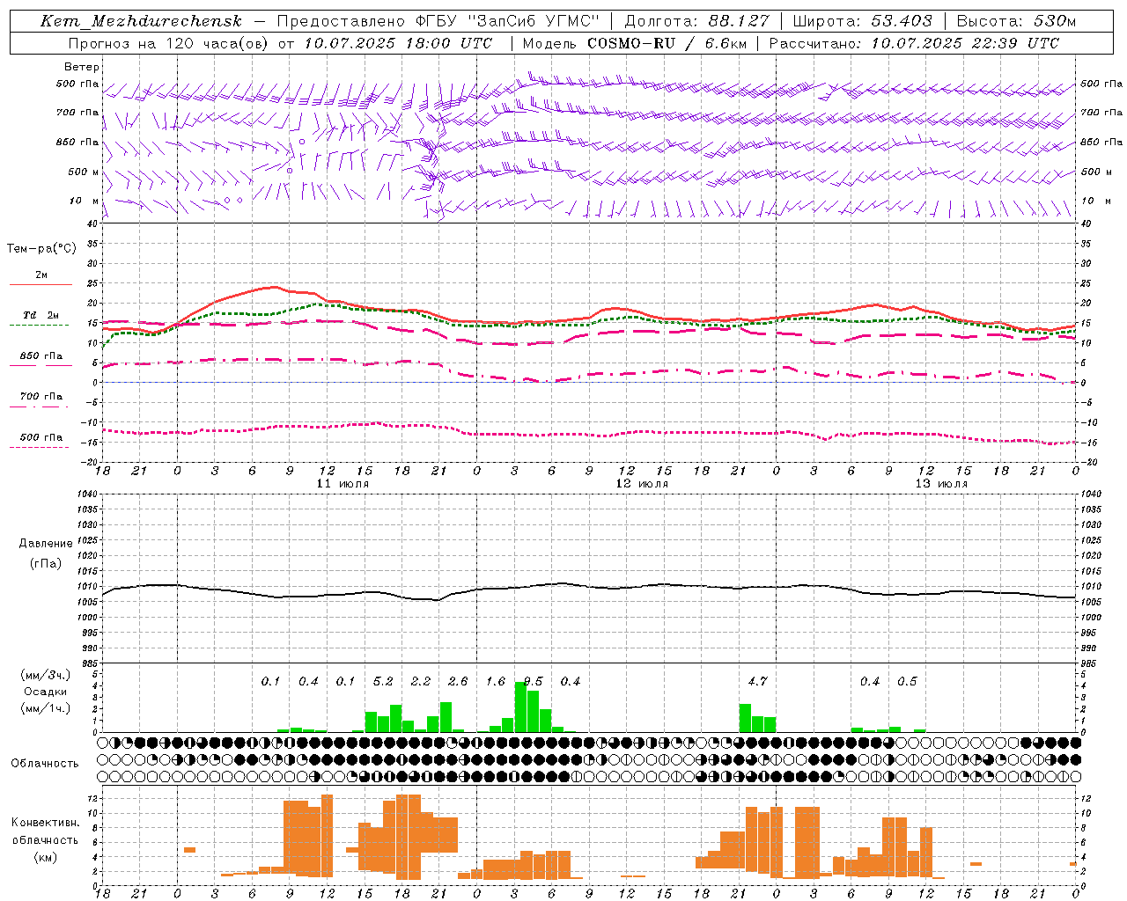The image size is (1127, 901).
Task: Click the Осадки panel label
Action: pos(46,692)
